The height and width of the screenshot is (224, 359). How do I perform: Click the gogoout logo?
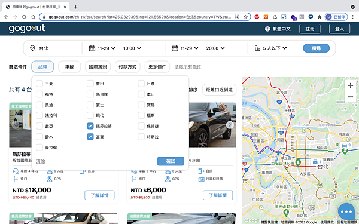click(x=27, y=28)
